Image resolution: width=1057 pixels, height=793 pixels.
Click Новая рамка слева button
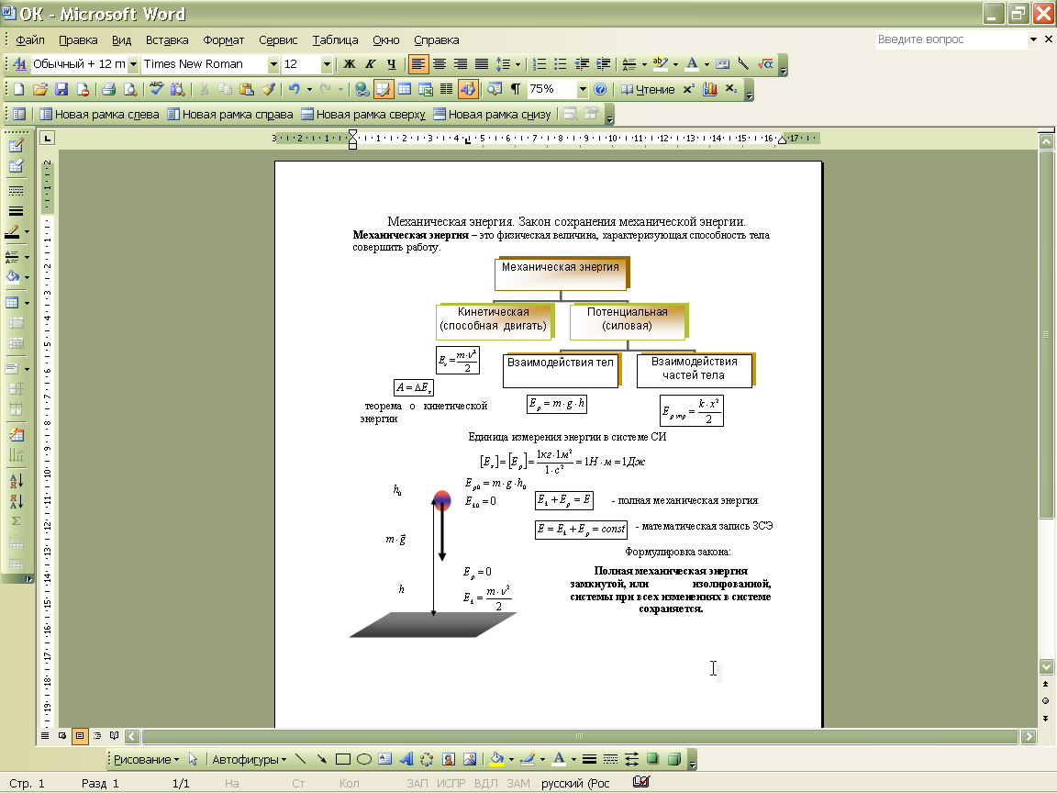click(x=99, y=114)
